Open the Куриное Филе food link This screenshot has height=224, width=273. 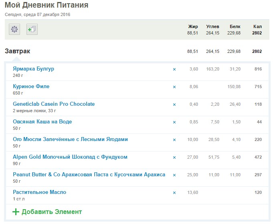(x=31, y=87)
